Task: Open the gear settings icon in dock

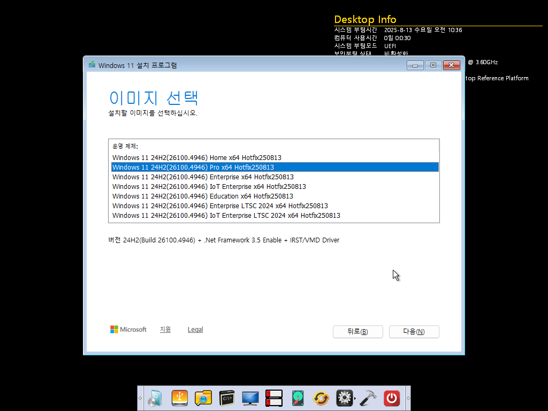Action: pos(344,398)
